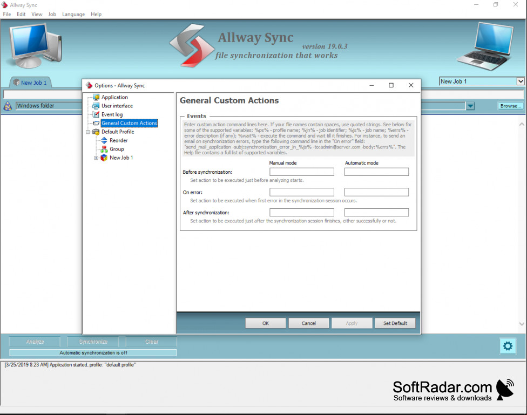Focus After synchronization Manual mode field

[302, 213]
